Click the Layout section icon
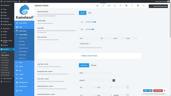Image resolution: width=171 pixels, height=96 pixels. (x=17, y=62)
